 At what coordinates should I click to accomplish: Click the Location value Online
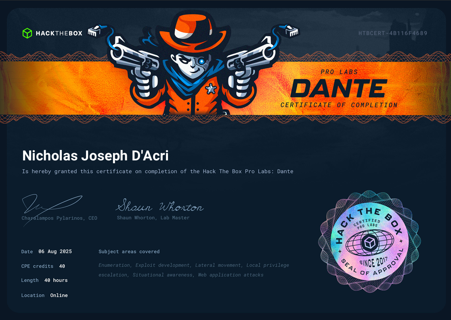point(59,295)
